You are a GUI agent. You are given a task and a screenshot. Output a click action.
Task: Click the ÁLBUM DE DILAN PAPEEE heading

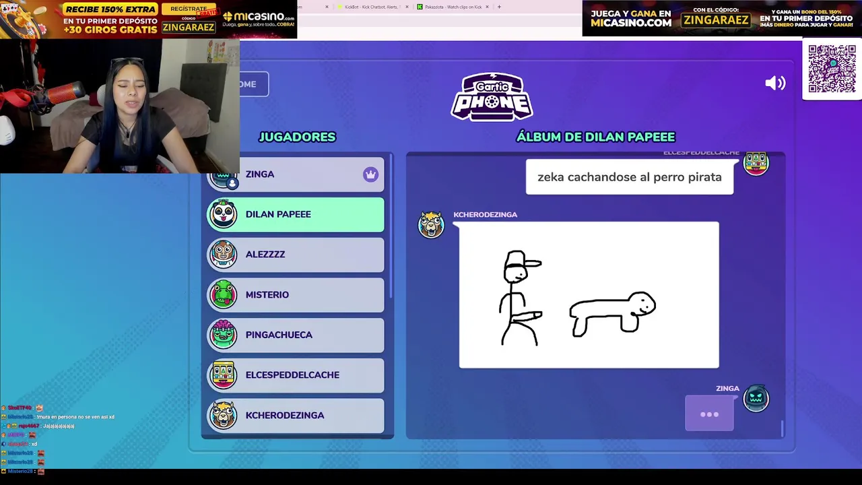(x=595, y=137)
